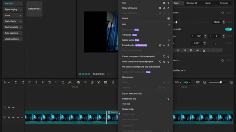Open Auto captions
This screenshot has height=132, width=236.
pos(13,33)
